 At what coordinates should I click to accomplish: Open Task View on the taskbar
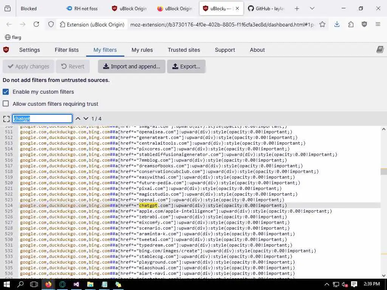click(x=34, y=284)
